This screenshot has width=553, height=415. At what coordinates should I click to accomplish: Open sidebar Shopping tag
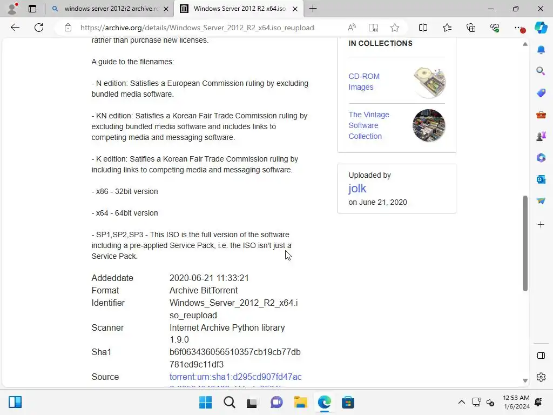(541, 93)
